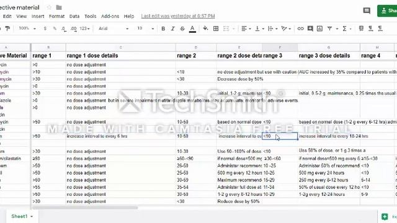The height and width of the screenshot is (223, 397).
Task: Decrease decimal places icon
Action: [64, 29]
